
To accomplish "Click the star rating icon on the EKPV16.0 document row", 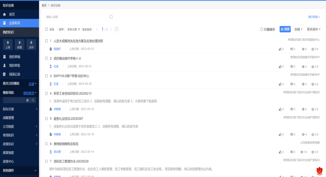I will 313,84.
